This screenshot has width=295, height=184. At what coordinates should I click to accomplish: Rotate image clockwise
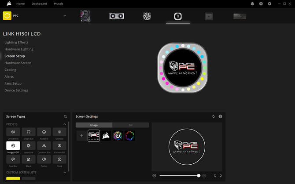coord(221,176)
